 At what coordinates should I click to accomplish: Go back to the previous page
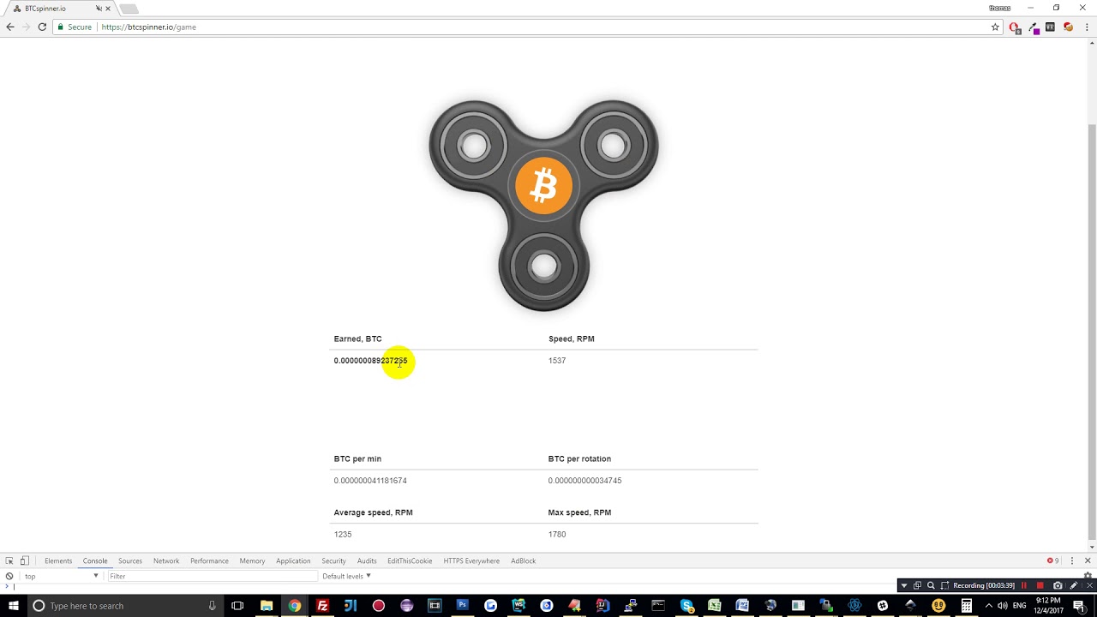(x=10, y=27)
